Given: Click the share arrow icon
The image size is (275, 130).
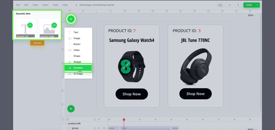Looking at the screenshot, I should [x=229, y=5].
